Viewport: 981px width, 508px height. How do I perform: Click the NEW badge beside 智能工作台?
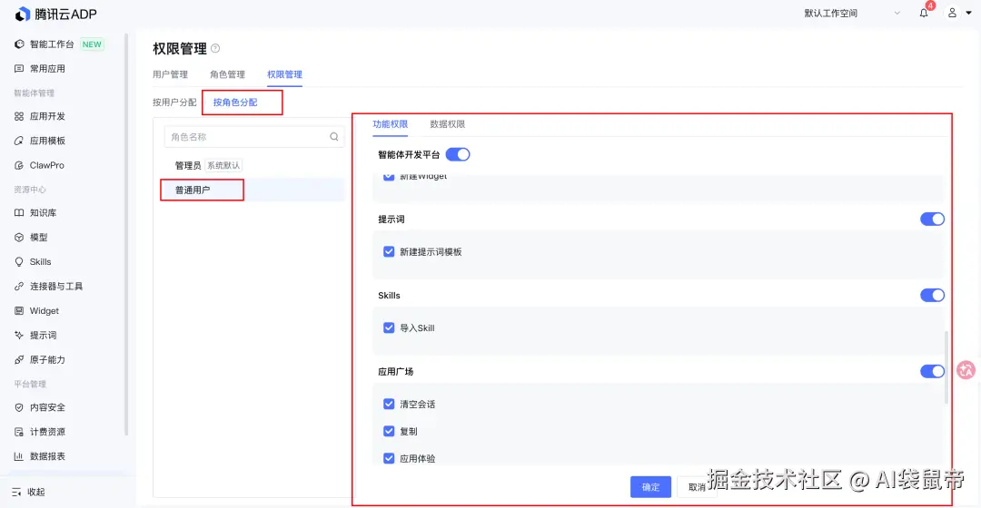coord(92,44)
